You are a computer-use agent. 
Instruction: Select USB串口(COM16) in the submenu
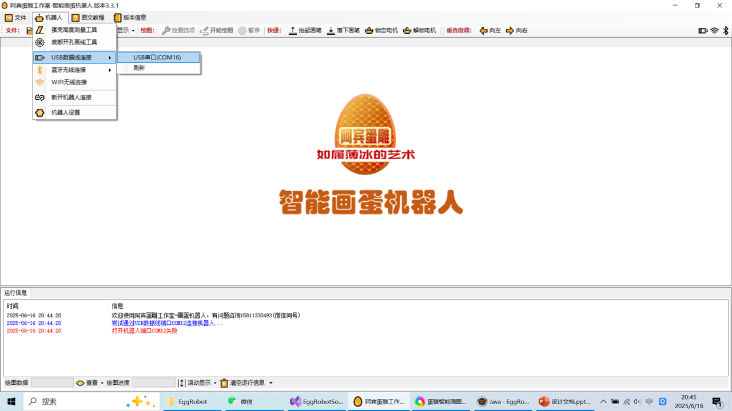coord(157,58)
